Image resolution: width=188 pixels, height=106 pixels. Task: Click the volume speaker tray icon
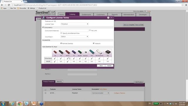point(176,104)
